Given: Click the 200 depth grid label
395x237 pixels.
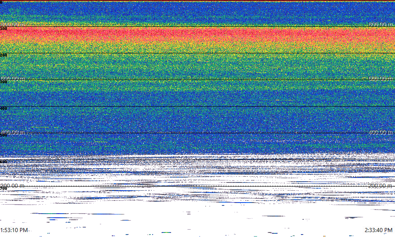Looking at the screenshot, I should (x=4, y=55).
